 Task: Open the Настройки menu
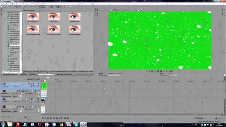tap(37, 4)
